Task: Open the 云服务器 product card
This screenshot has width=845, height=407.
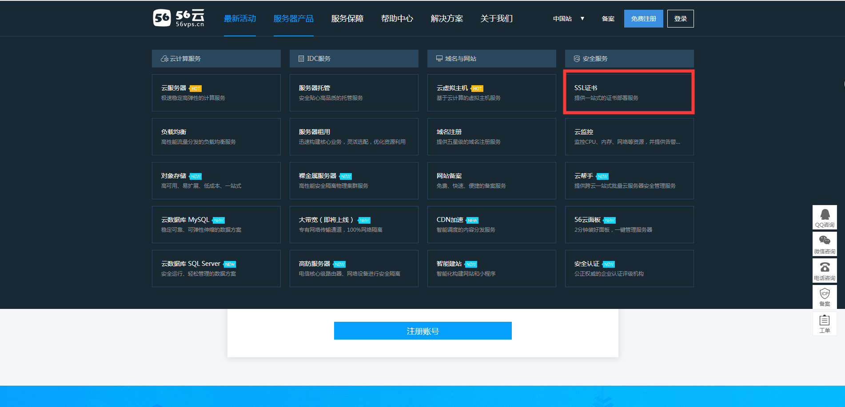Action: click(216, 92)
